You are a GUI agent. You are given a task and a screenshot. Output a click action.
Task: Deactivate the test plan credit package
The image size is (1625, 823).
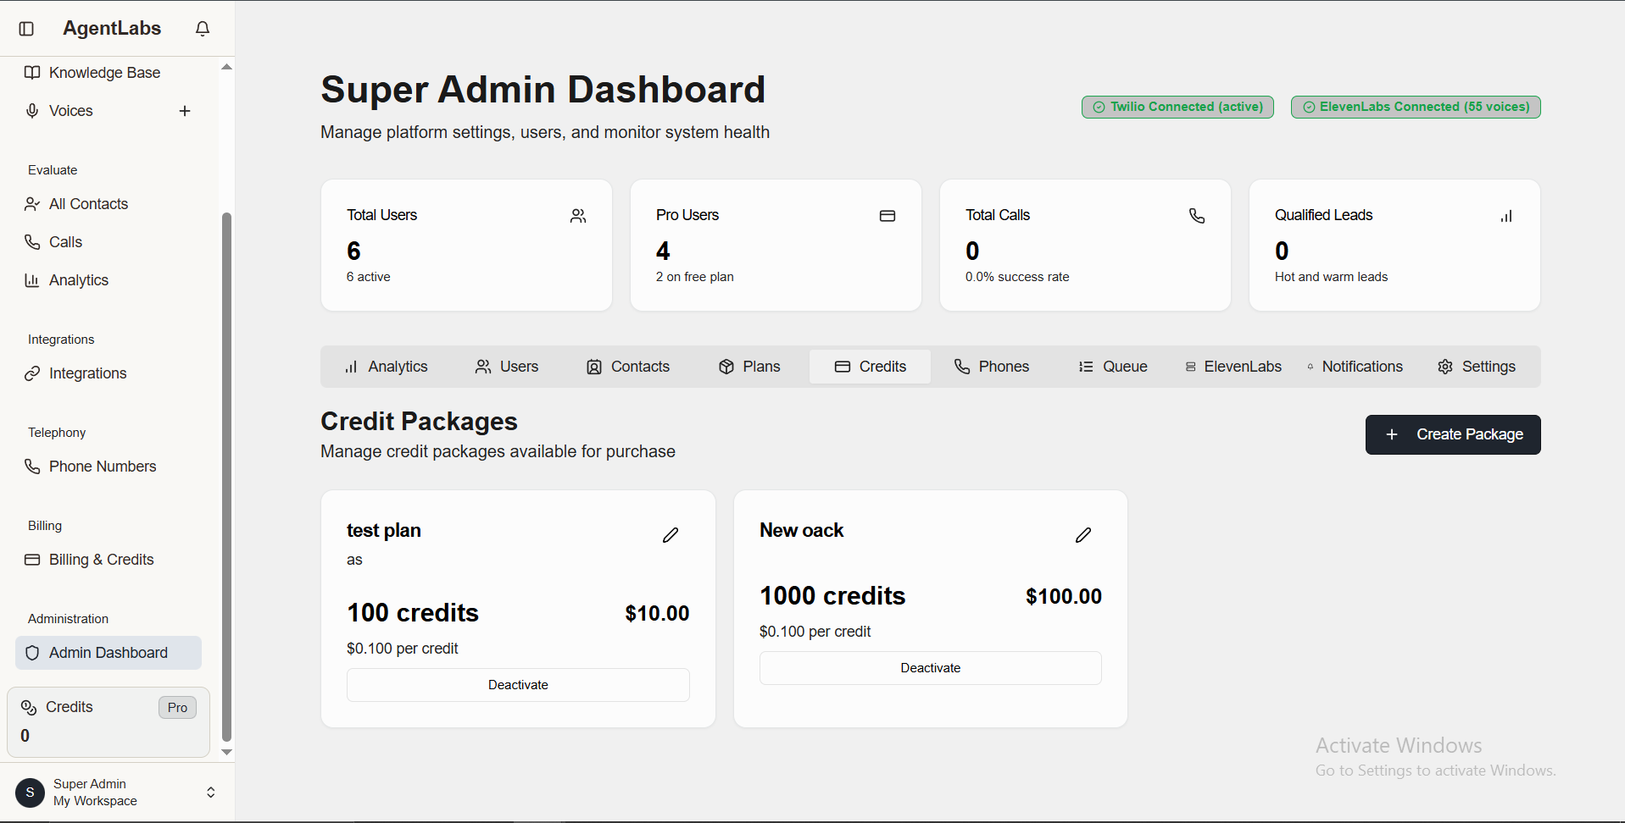[517, 684]
